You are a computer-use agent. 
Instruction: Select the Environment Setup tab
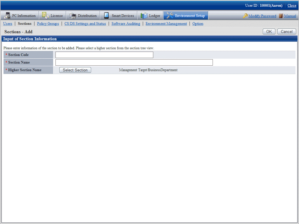(186, 15)
